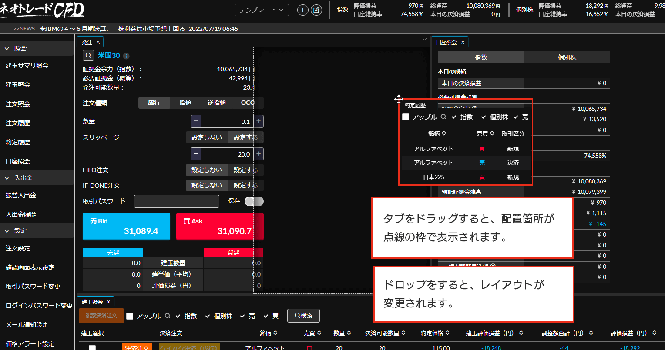Open 振替入出金 from the sidebar
This screenshot has height=350, width=665.
pos(21,195)
